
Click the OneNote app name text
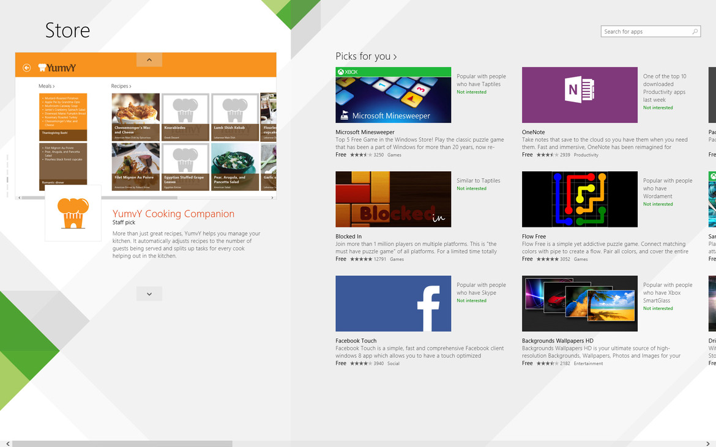coord(534,132)
